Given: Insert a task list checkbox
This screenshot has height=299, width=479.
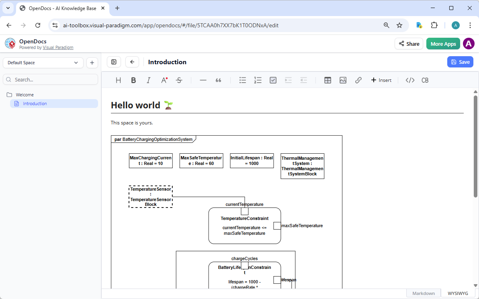Looking at the screenshot, I should 273,80.
